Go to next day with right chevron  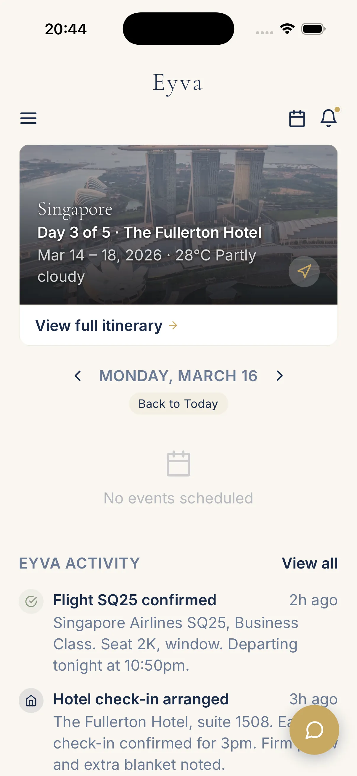point(279,376)
